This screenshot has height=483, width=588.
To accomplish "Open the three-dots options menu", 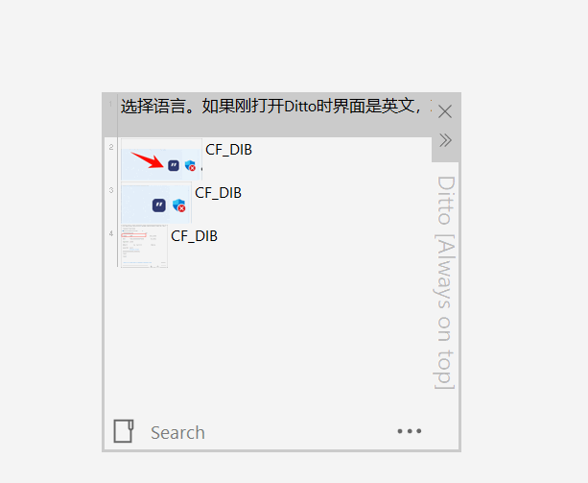I will [410, 431].
